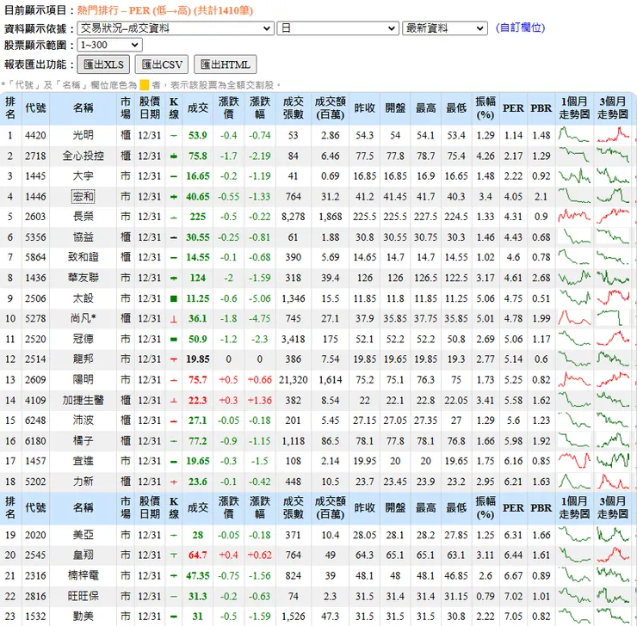Click the K-line icon for 太設
Viewport: 637px width, 626px height.
pos(174,298)
